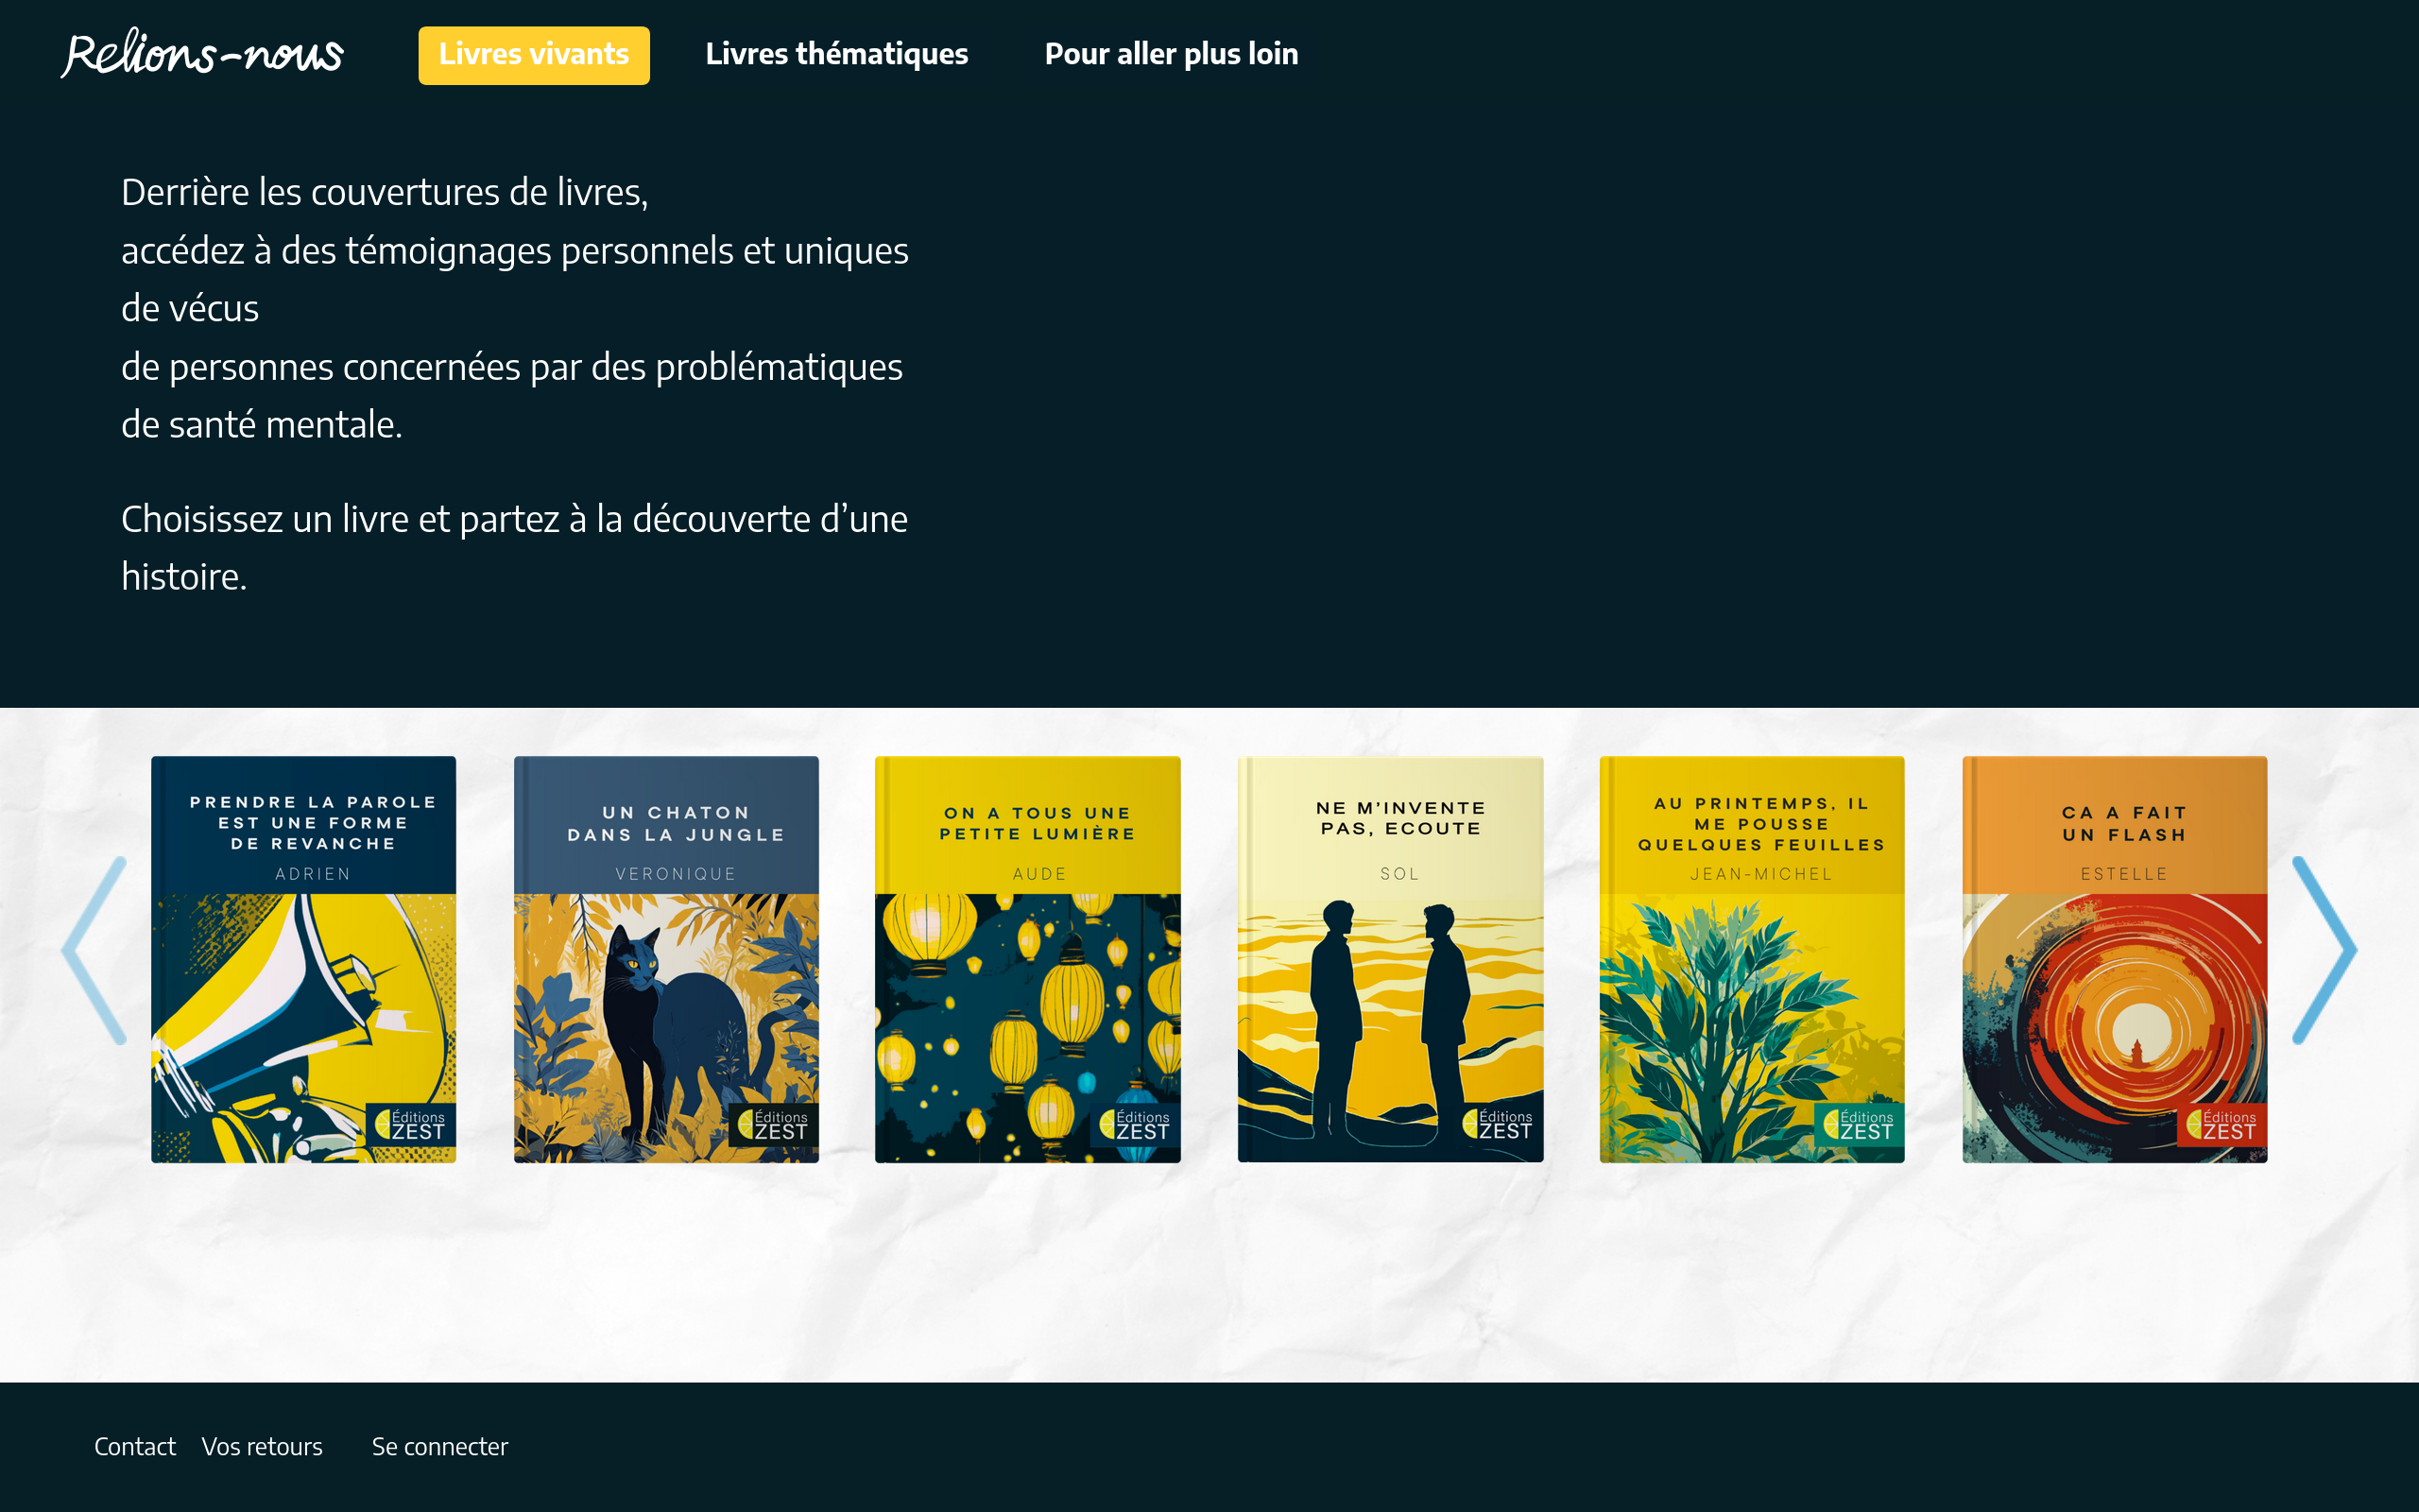The width and height of the screenshot is (2419, 1512).
Task: Click the author name JEAN-MICHEL
Action: click(x=1761, y=874)
